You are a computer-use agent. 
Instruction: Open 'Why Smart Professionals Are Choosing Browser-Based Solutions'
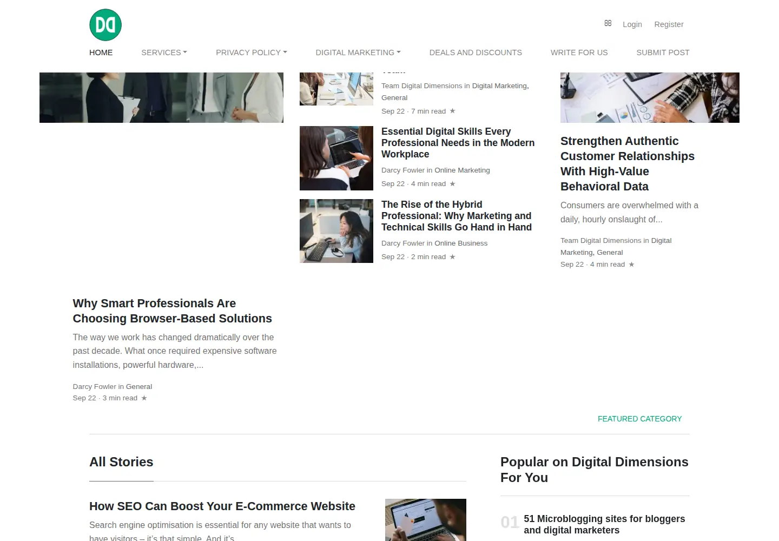click(173, 311)
